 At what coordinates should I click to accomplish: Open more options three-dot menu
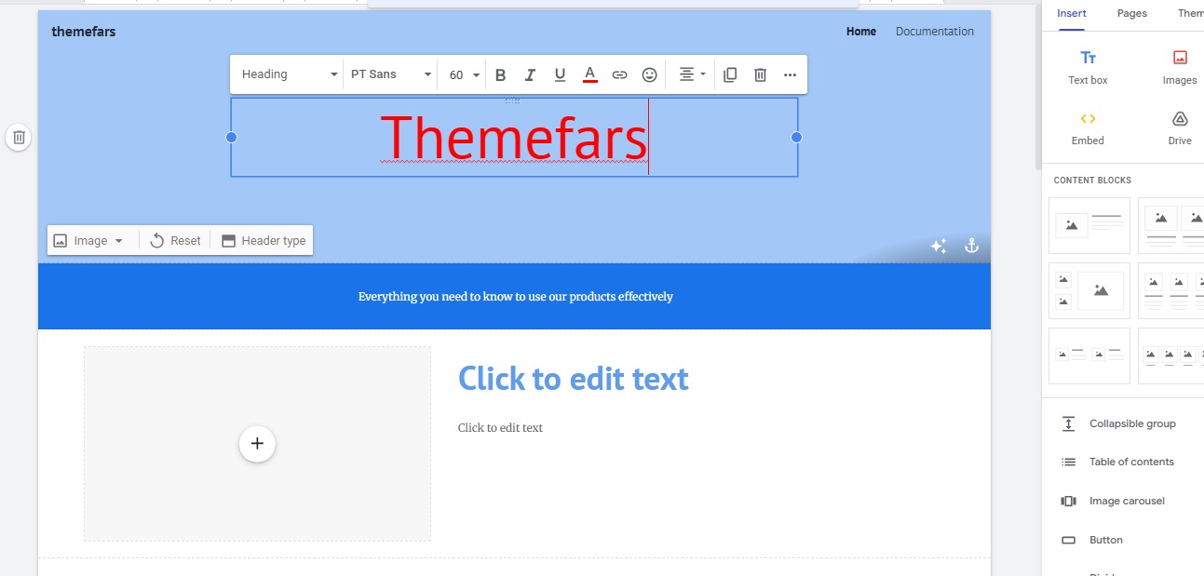(790, 75)
